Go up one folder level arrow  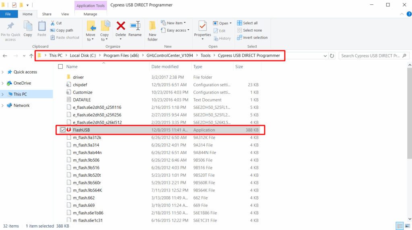point(31,56)
